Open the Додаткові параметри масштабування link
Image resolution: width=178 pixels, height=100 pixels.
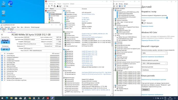[153, 57]
